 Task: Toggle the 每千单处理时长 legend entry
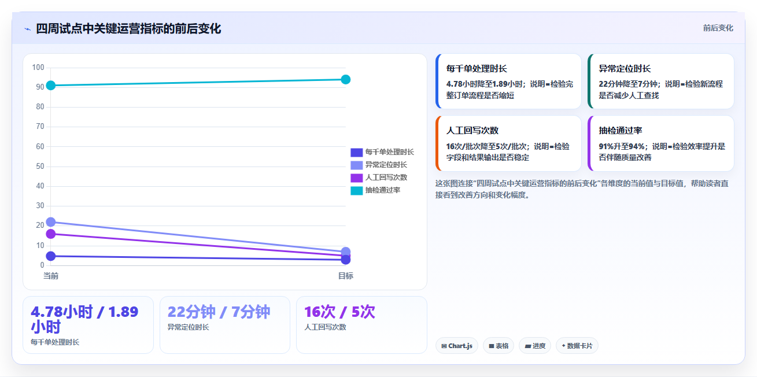tap(382, 152)
